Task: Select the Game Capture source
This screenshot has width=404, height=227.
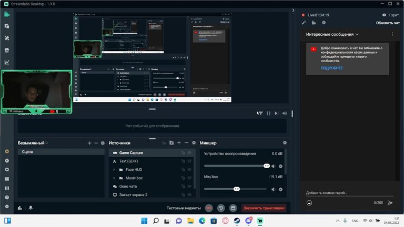Action: pyautogui.click(x=152, y=153)
